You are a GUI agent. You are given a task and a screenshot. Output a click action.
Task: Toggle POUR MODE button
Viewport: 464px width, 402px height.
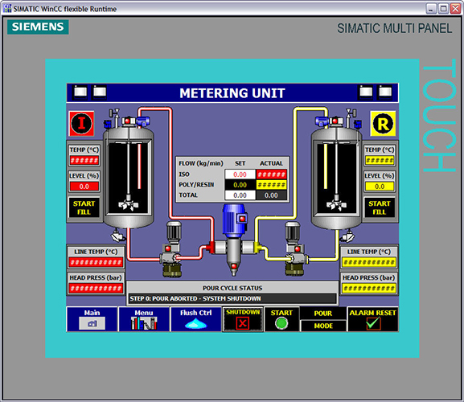(x=323, y=319)
